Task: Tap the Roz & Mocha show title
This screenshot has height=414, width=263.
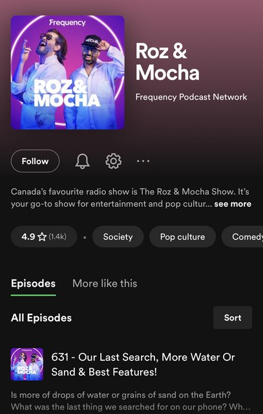Action: [x=167, y=61]
